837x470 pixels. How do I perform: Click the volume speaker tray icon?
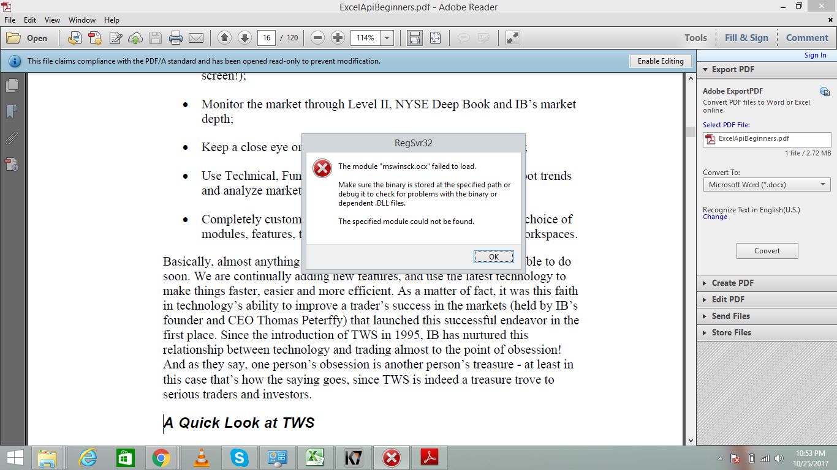point(778,458)
